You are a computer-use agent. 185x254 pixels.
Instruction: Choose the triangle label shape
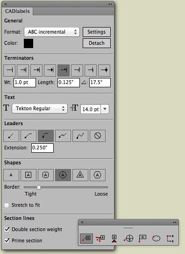tap(80, 175)
